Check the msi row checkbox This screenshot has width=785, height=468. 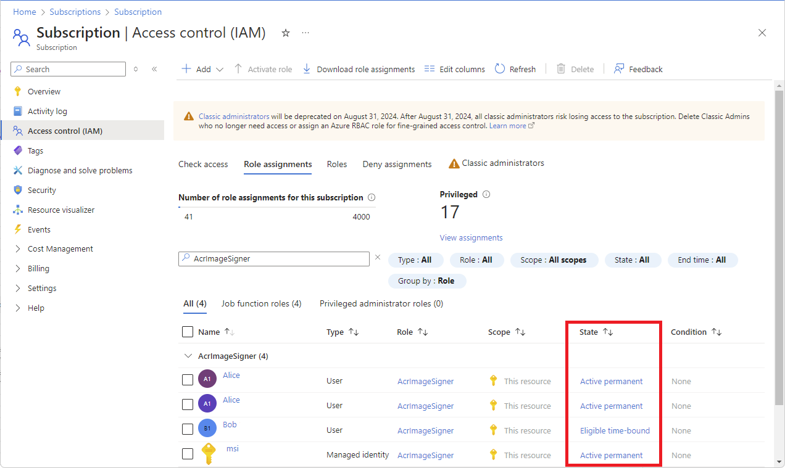[188, 454]
